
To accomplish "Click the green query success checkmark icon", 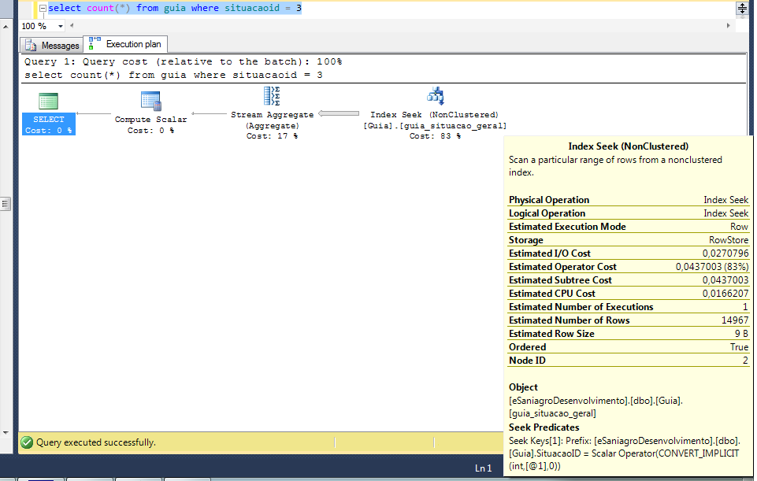I will [x=27, y=442].
